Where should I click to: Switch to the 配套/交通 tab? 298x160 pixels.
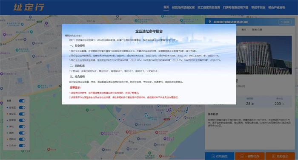(257, 30)
